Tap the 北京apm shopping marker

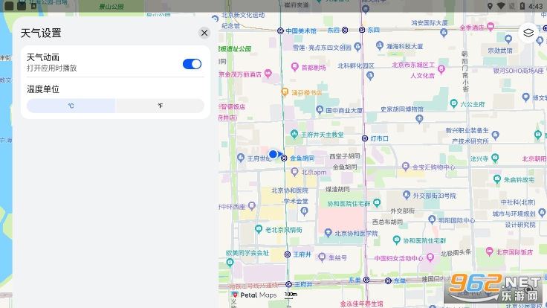[x=295, y=171]
